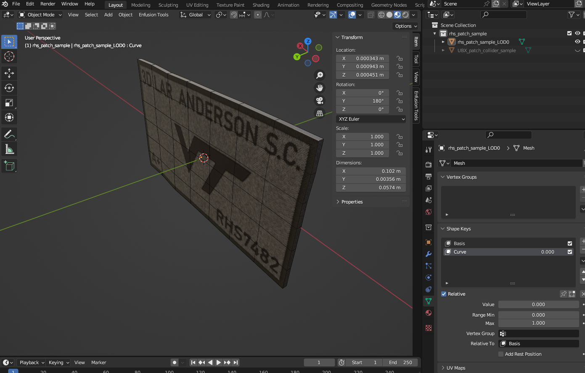Switch to the Sculpting workspace tab
Image resolution: width=585 pixels, height=373 pixels.
(168, 5)
